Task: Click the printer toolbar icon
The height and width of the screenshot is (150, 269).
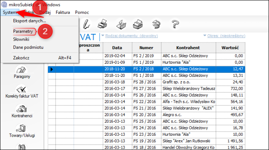Action: click(103, 24)
